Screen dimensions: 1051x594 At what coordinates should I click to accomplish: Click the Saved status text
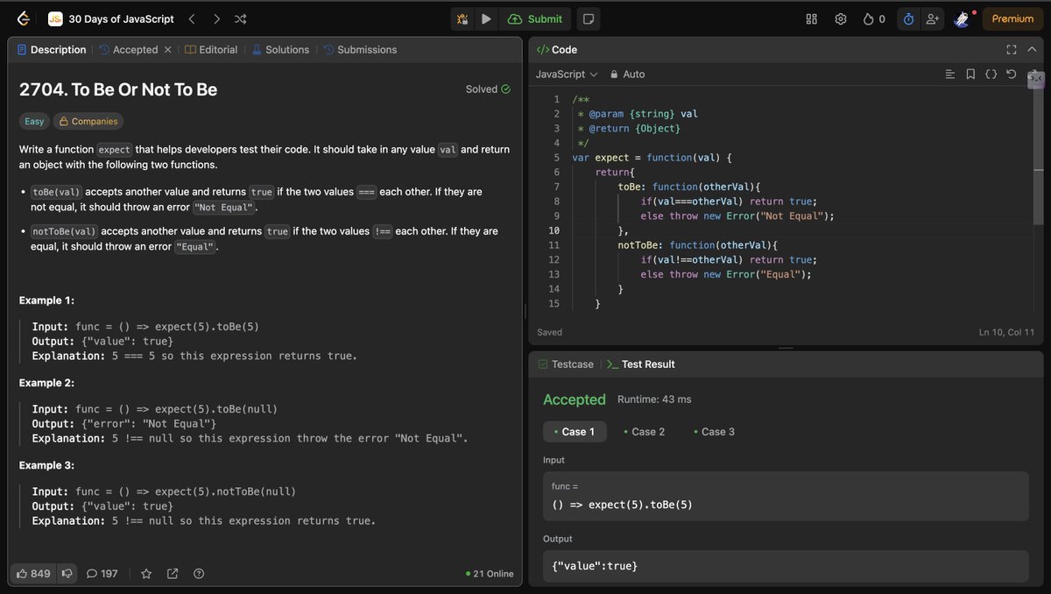coord(550,333)
